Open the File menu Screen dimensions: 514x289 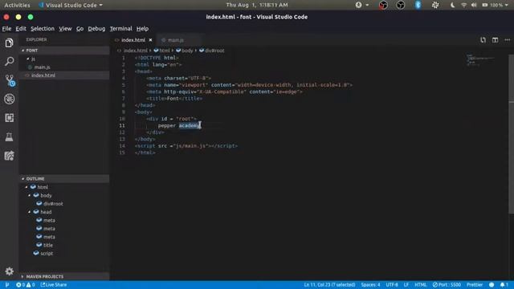(x=6, y=29)
